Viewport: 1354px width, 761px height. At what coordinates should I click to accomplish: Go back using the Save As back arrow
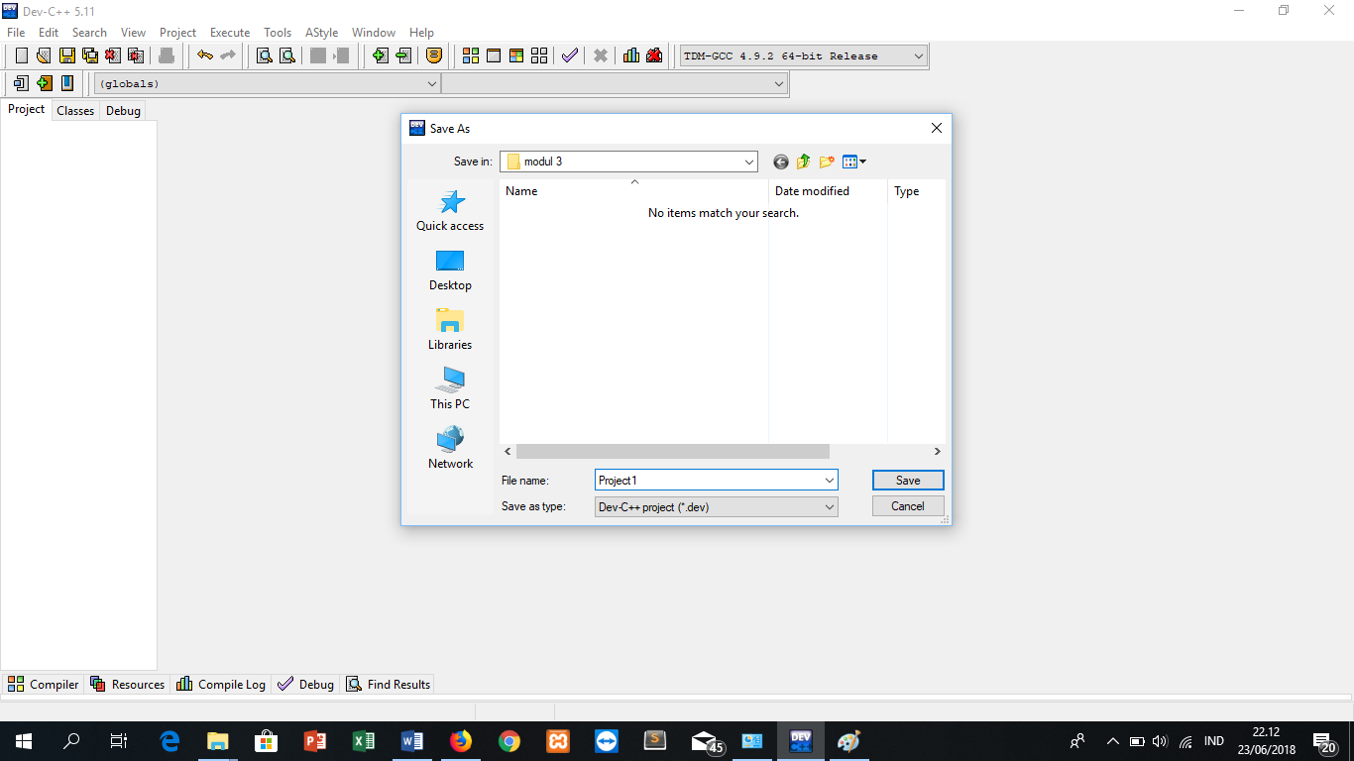(781, 162)
